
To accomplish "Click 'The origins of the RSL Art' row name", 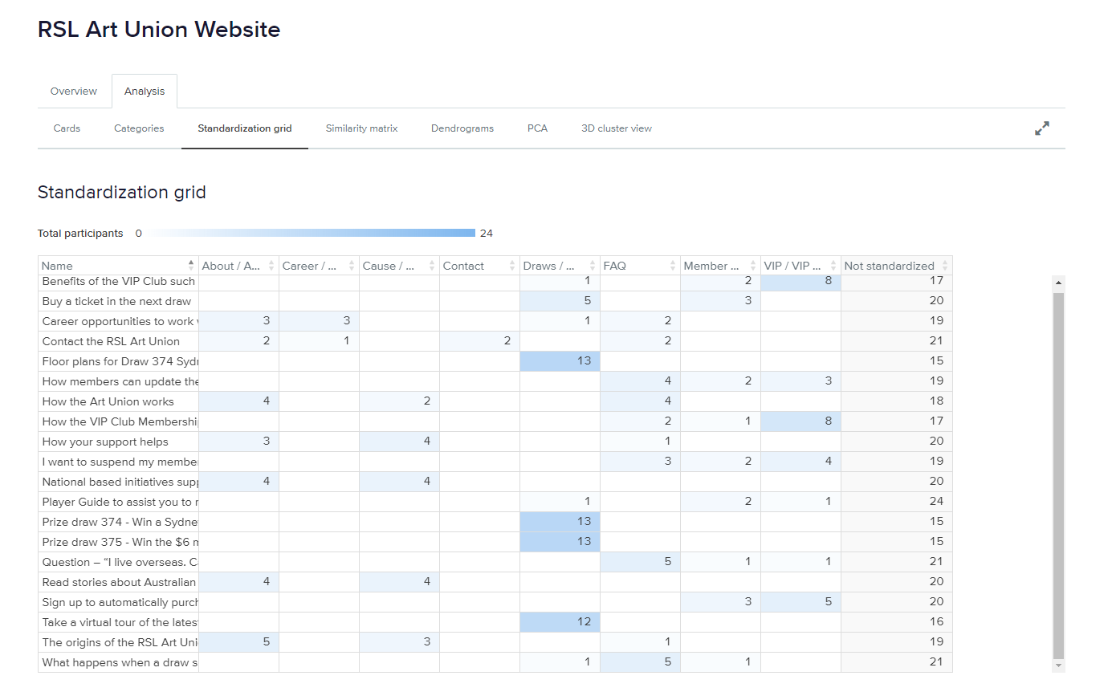I will click(x=120, y=642).
